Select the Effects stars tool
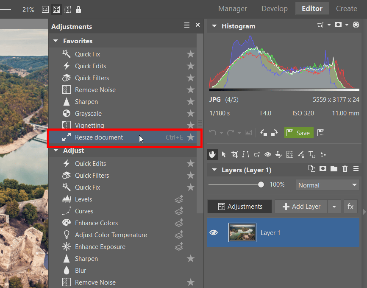Viewport: 367px width, 288px height. pyautogui.click(x=323, y=154)
